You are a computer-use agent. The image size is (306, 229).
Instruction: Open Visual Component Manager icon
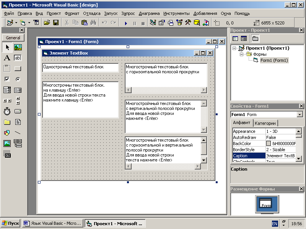coord(206,23)
